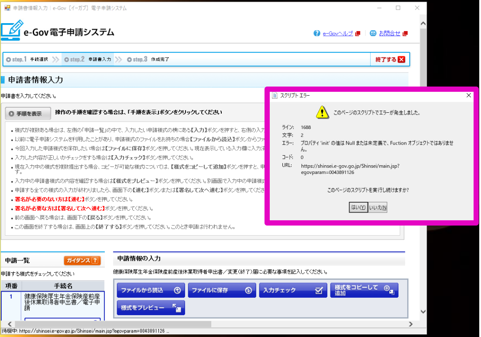This screenshot has height=337, width=481.
Task: Choose はい(Y) in the script error dialog
Action: (358, 207)
